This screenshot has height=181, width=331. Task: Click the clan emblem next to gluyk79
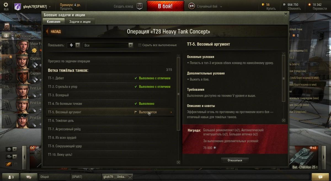(18, 6)
